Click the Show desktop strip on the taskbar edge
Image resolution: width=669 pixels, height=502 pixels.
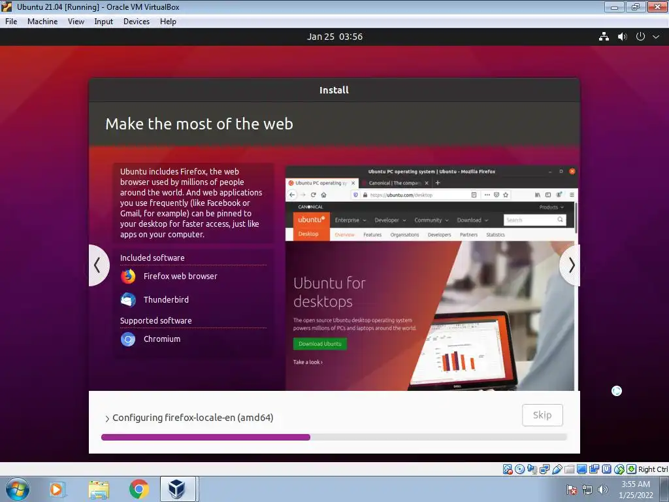(664, 489)
